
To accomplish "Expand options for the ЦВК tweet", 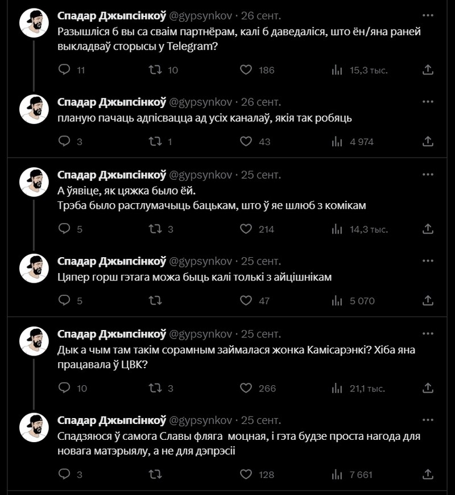I will click(428, 332).
